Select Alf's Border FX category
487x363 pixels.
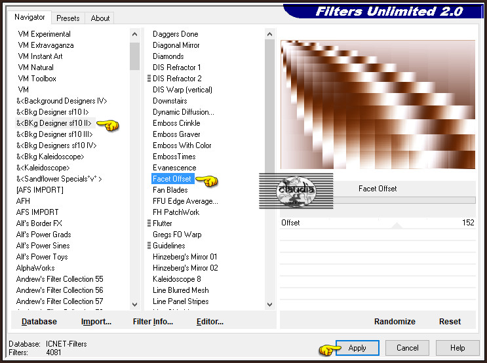pyautogui.click(x=39, y=223)
